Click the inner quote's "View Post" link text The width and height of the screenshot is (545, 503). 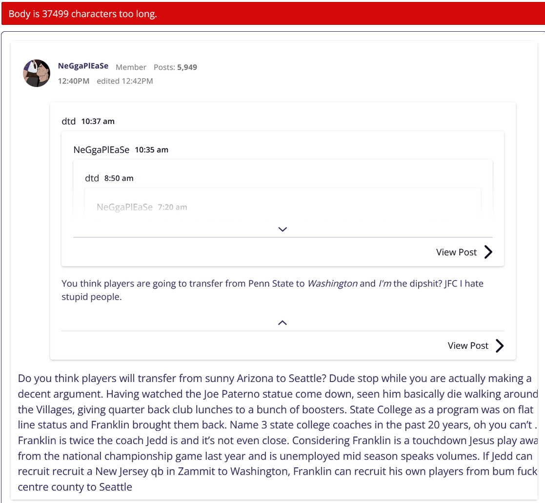coord(456,252)
